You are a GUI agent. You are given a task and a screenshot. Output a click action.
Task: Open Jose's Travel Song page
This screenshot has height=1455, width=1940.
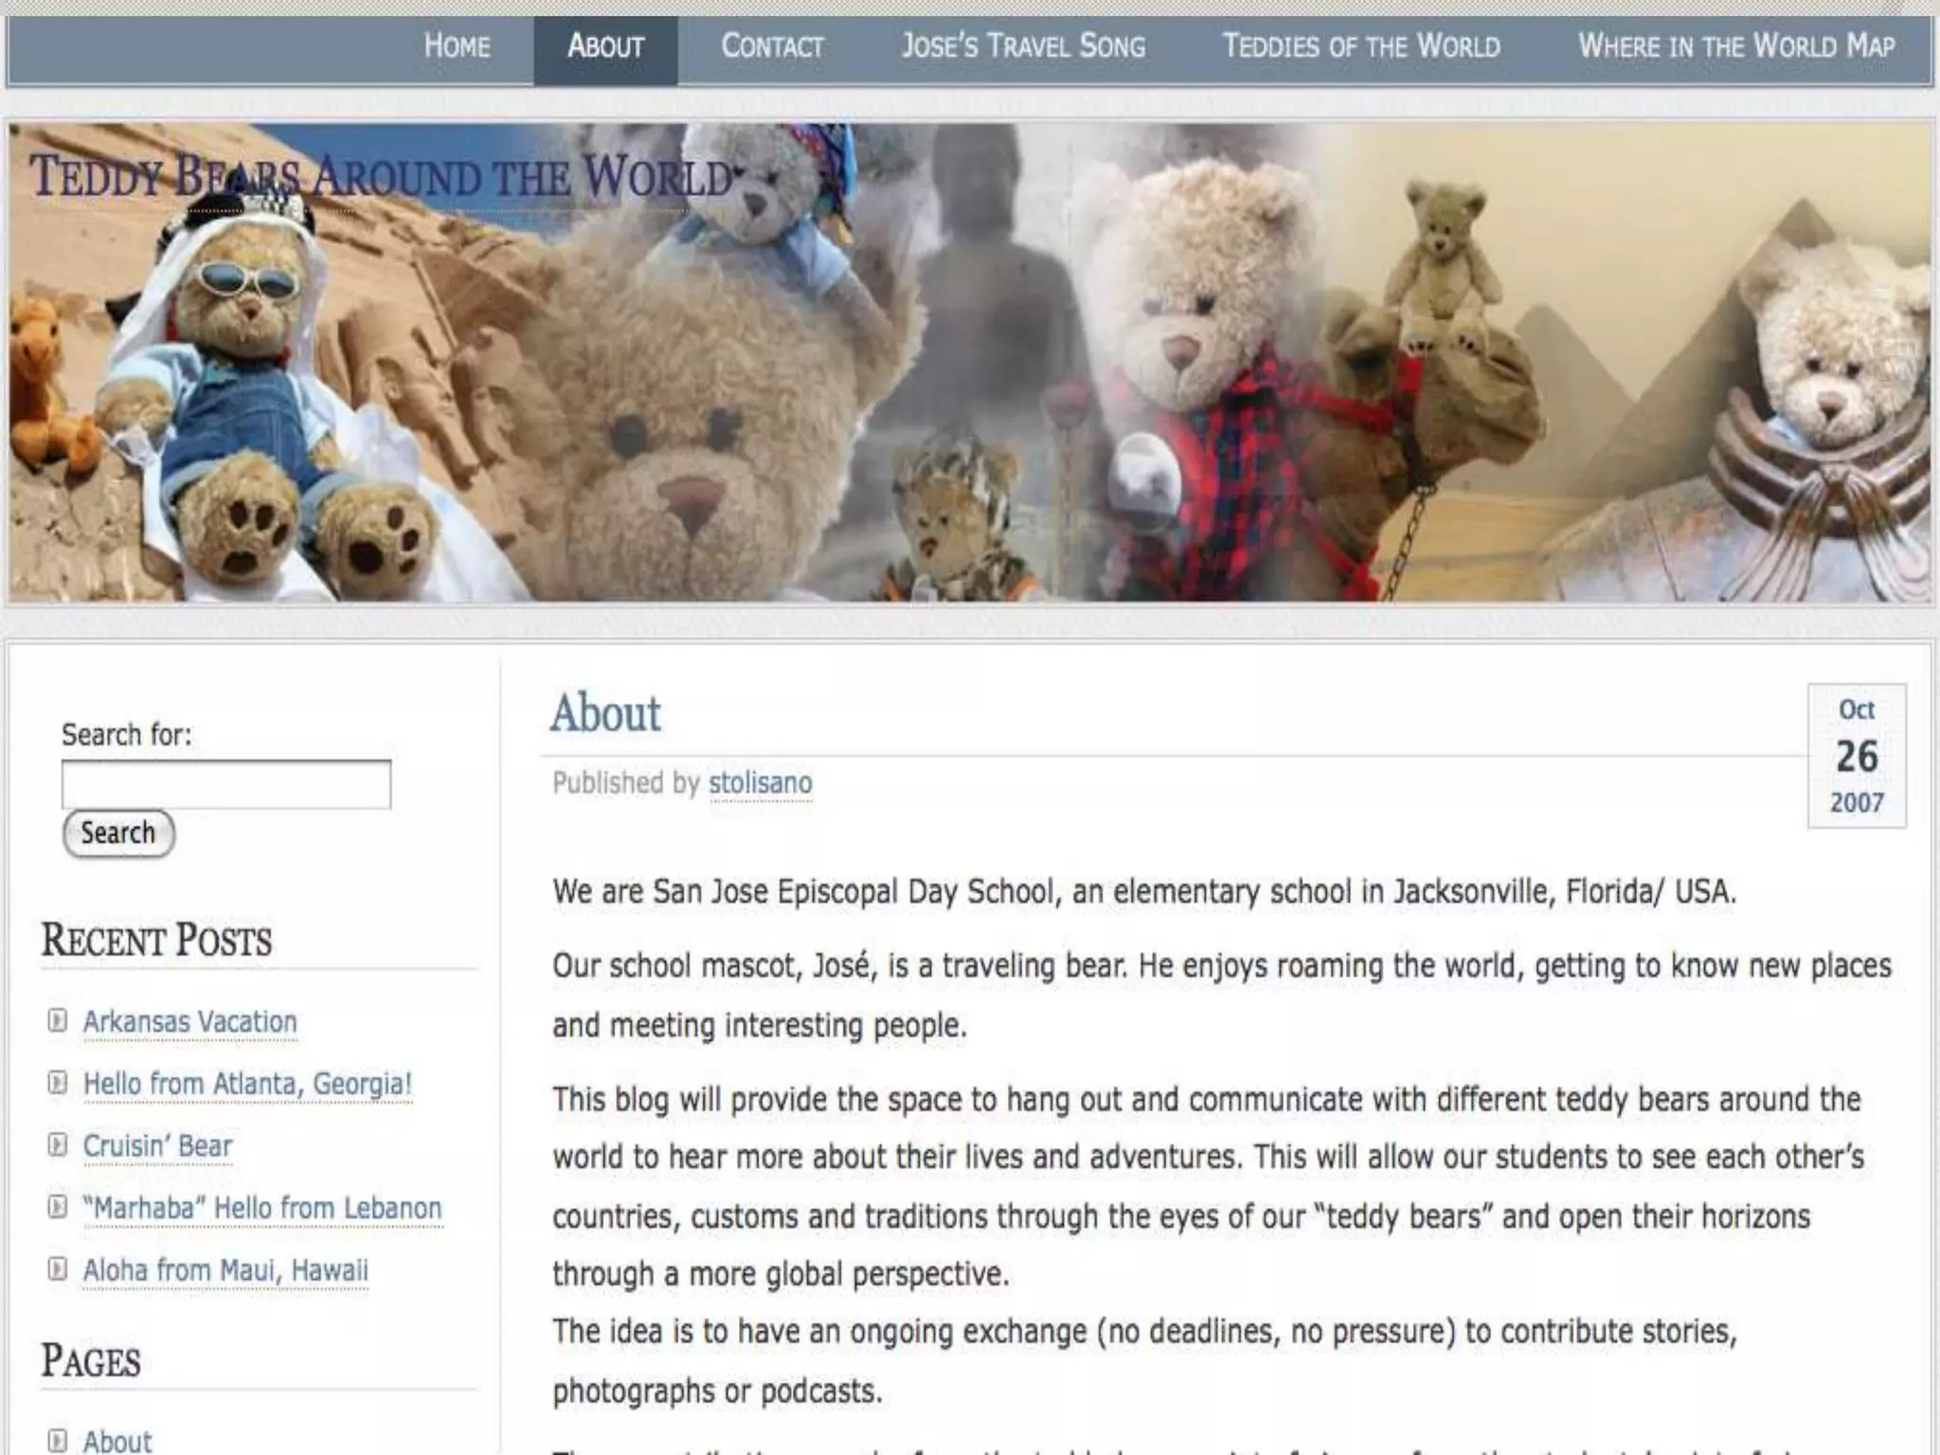1023,46
